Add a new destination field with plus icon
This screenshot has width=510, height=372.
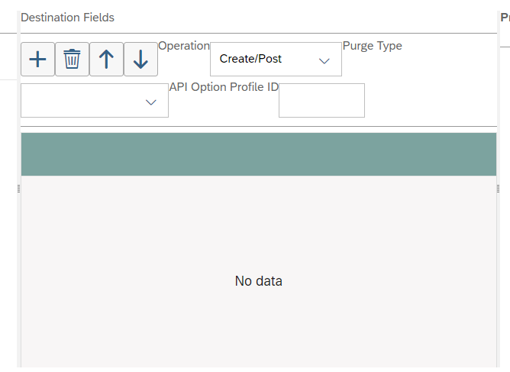point(37,60)
